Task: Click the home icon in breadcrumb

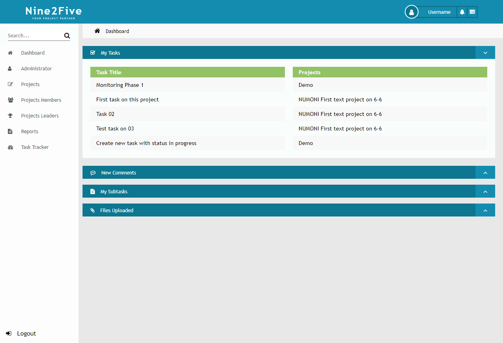Action: tap(97, 31)
